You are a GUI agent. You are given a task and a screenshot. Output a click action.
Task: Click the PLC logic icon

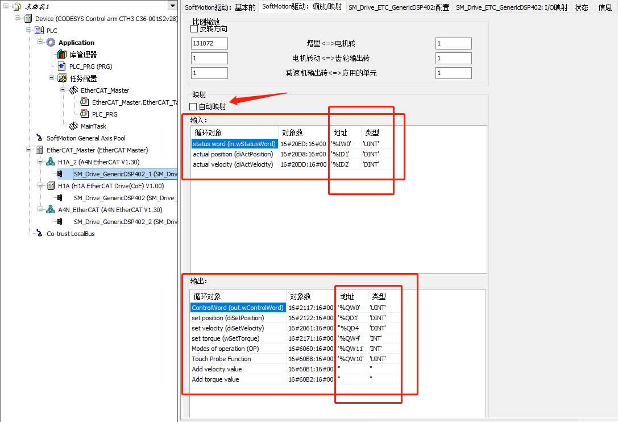(x=39, y=30)
